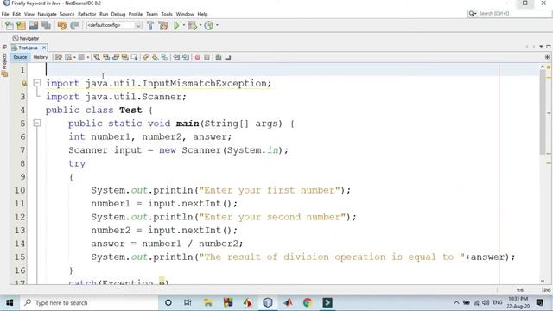Viewport: 553px width, 311px height.
Task: Open the Navigator panel
Action: [26, 38]
